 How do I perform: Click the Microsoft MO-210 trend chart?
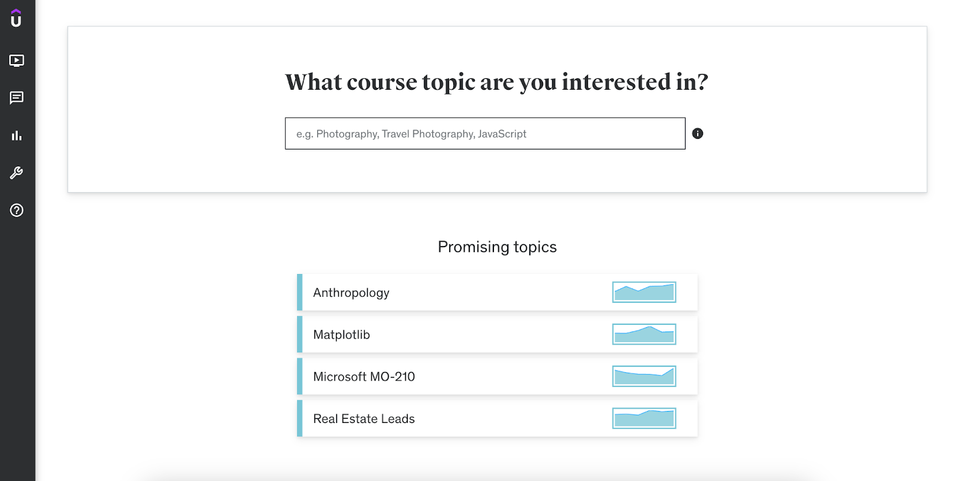[644, 376]
